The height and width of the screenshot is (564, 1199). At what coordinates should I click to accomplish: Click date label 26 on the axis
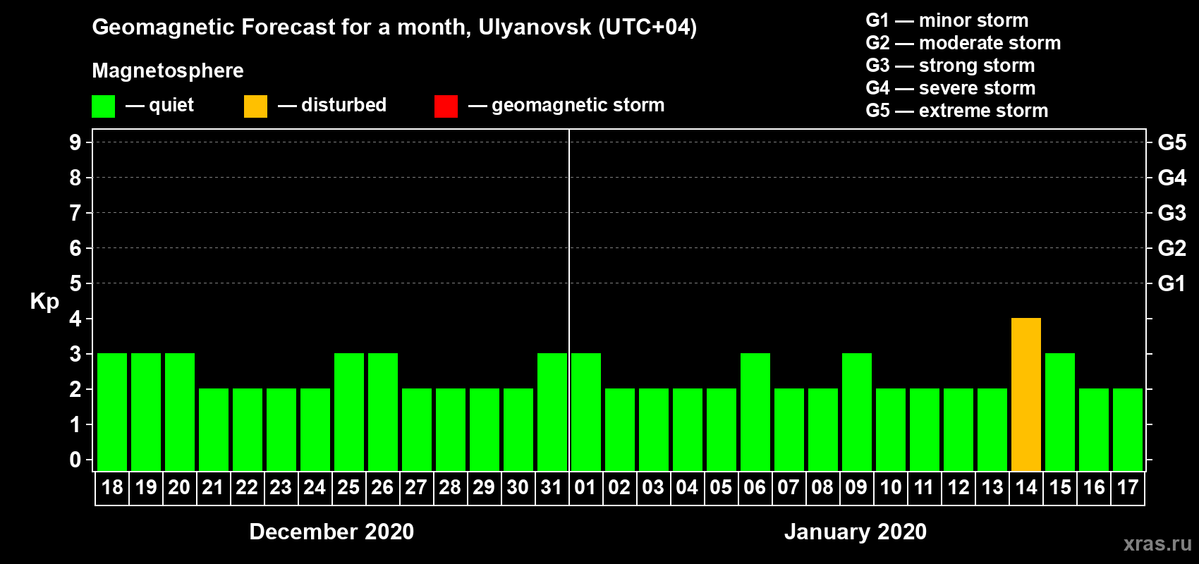tap(382, 487)
